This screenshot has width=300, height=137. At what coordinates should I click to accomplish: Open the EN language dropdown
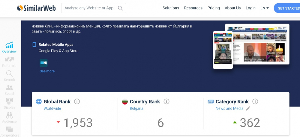[264, 8]
